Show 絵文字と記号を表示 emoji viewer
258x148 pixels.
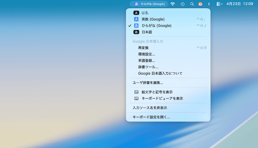(168, 92)
